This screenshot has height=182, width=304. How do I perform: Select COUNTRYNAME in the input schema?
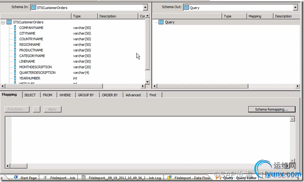pos(31,39)
